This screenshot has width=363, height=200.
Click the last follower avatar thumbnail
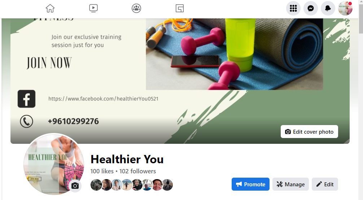click(167, 185)
